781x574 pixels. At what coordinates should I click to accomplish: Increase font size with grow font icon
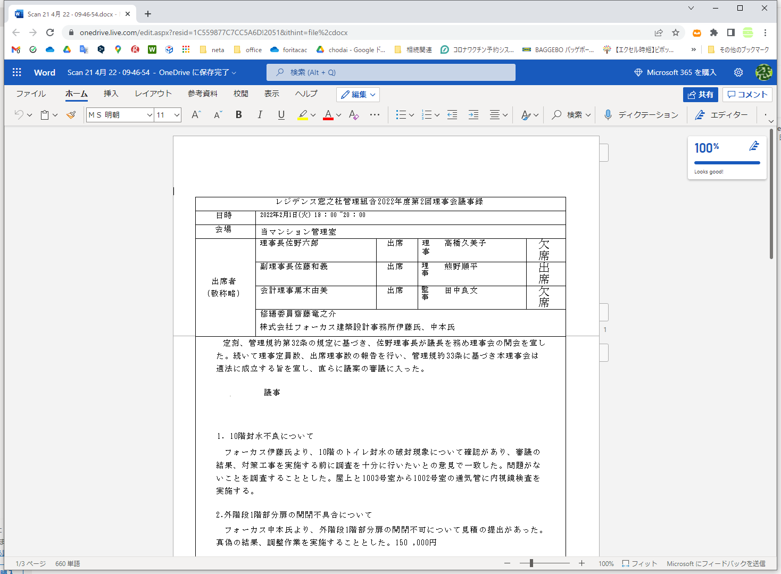click(195, 114)
